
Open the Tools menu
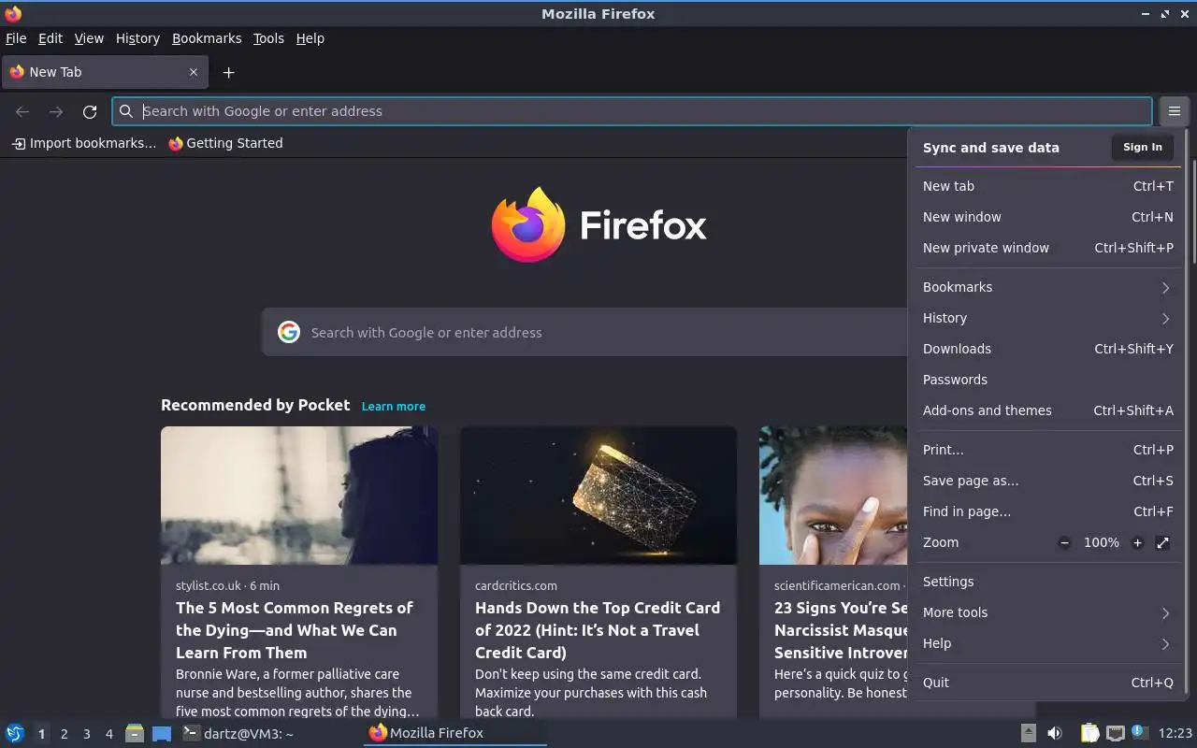268,38
